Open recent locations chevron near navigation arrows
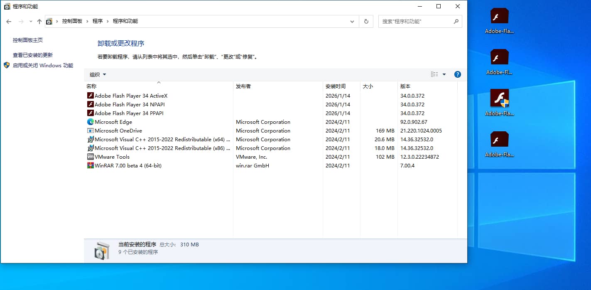The height and width of the screenshot is (290, 591). pyautogui.click(x=31, y=21)
